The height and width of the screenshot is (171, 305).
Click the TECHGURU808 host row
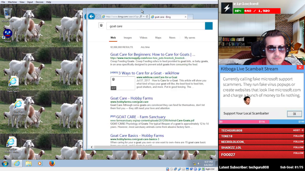(262, 131)
